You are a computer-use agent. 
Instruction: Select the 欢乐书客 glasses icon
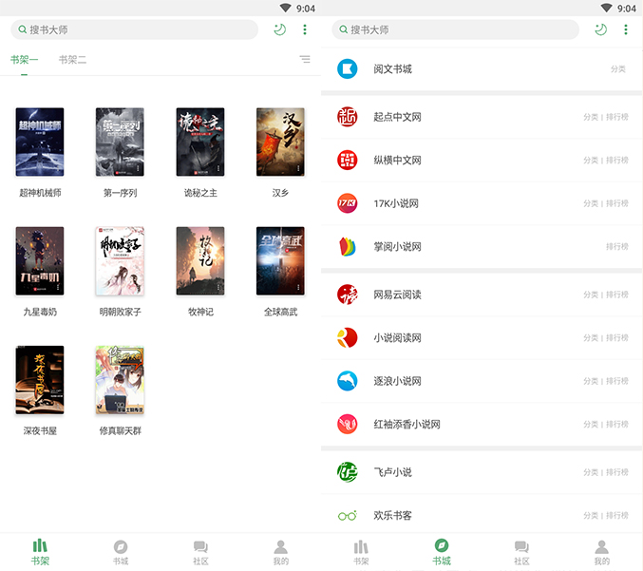pyautogui.click(x=348, y=515)
